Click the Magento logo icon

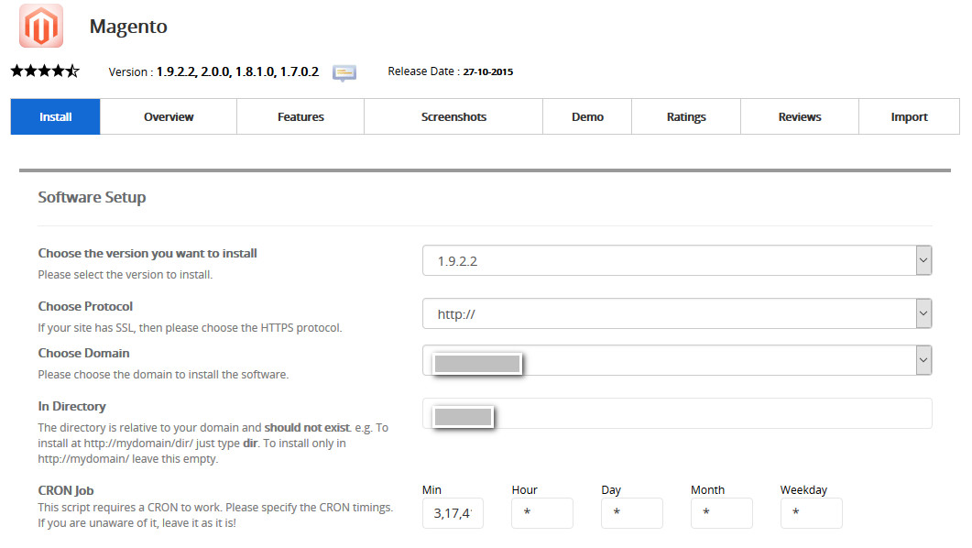tap(41, 26)
